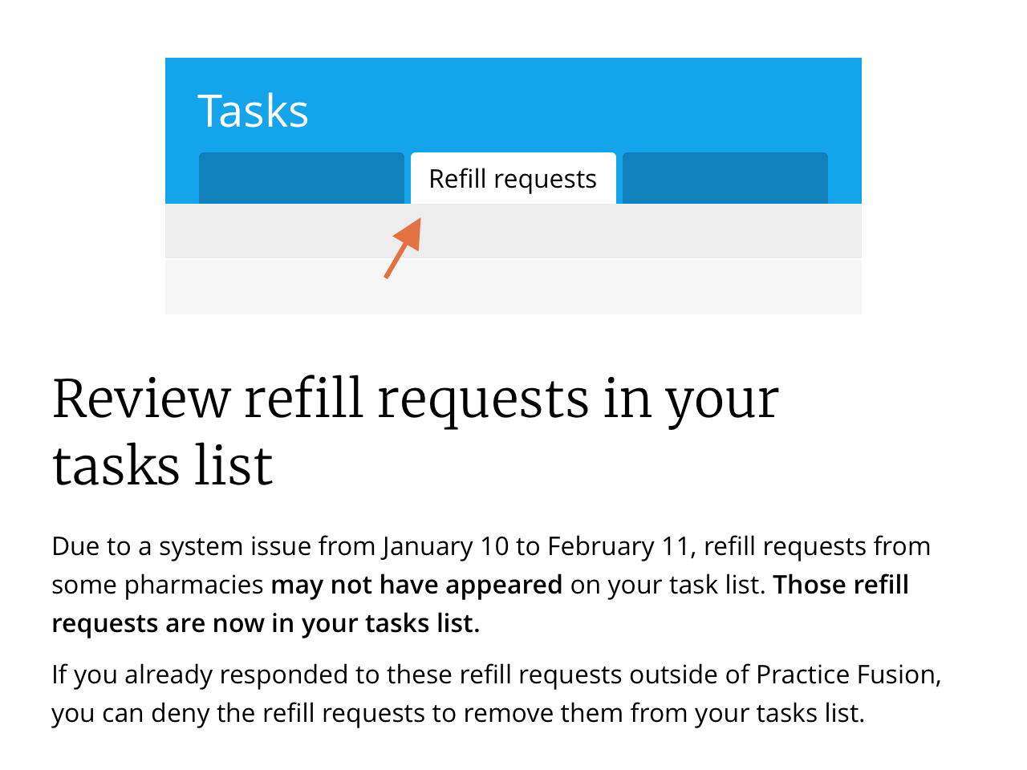Click the orange arrow pointing at the tab
This screenshot has width=1027, height=770.
403,249
